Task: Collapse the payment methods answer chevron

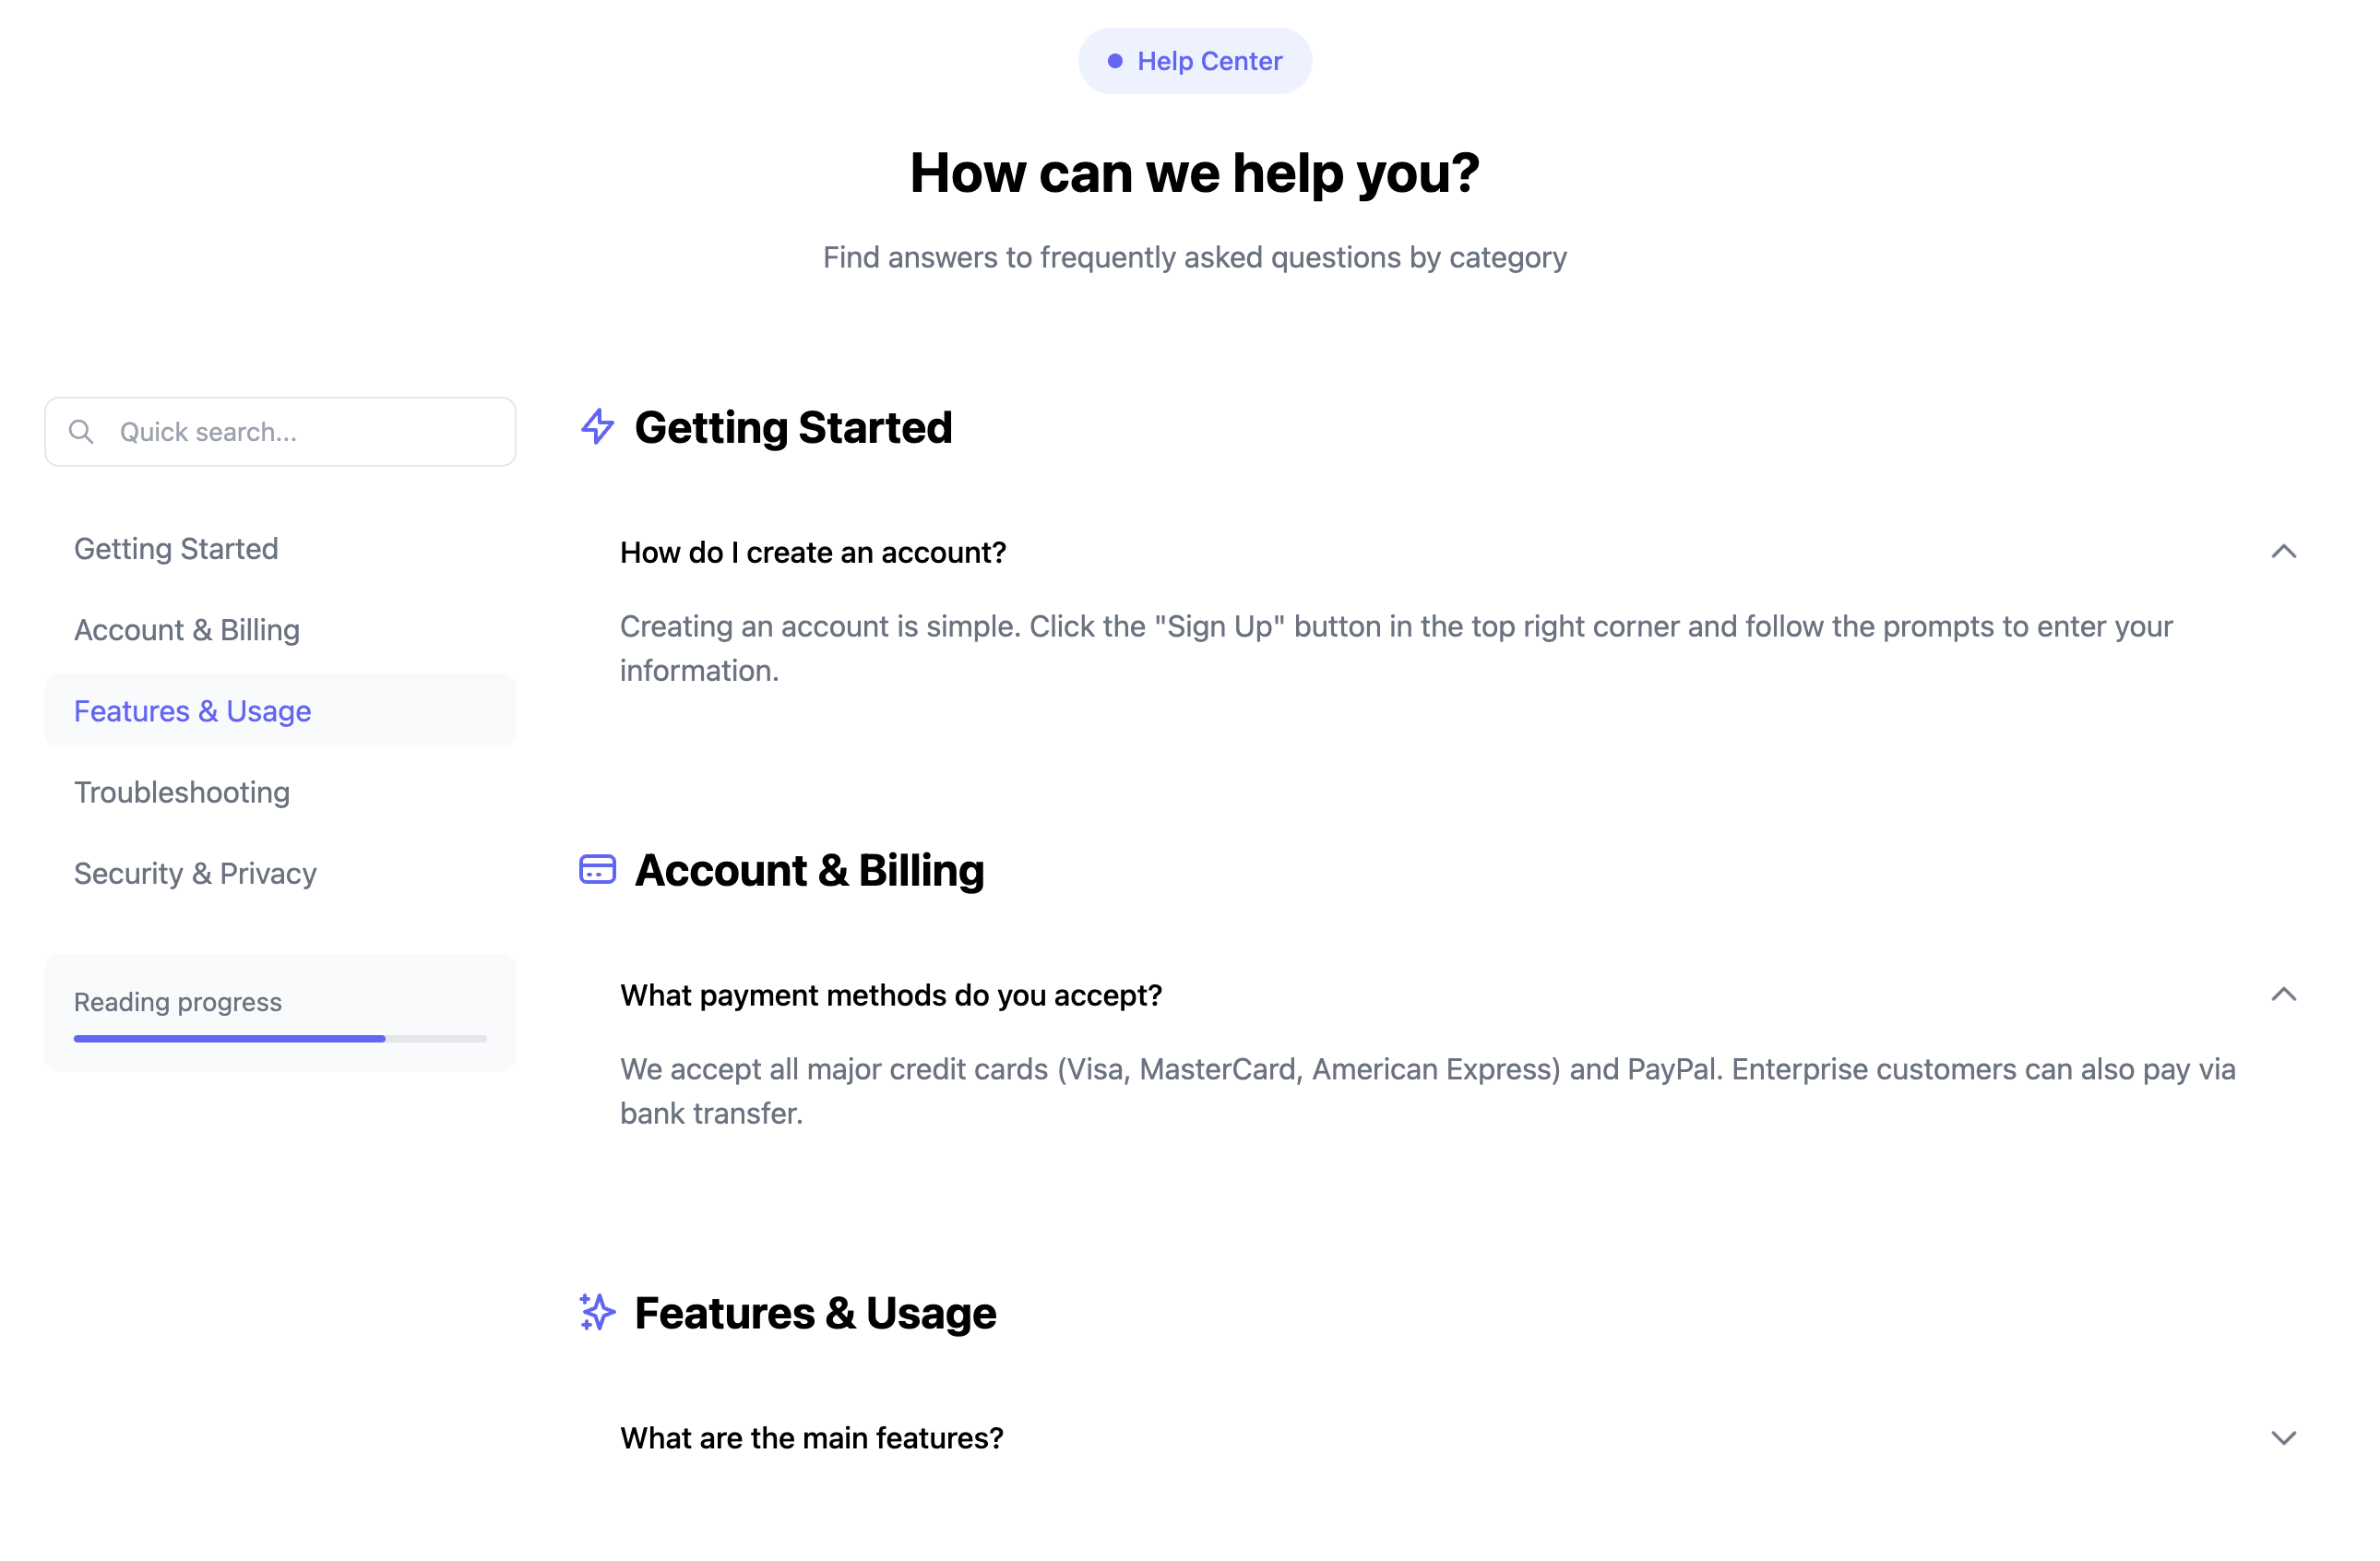Action: pos(2283,995)
